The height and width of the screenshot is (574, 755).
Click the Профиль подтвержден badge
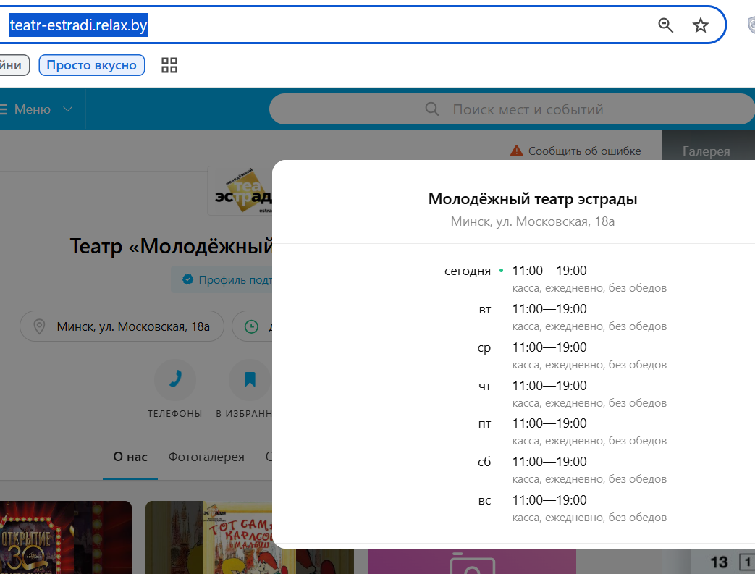(x=222, y=279)
